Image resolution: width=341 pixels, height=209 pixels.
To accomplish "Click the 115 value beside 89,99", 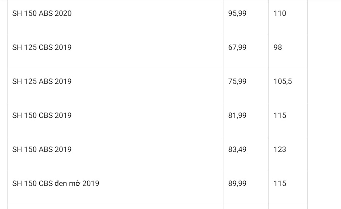I will (280, 184).
